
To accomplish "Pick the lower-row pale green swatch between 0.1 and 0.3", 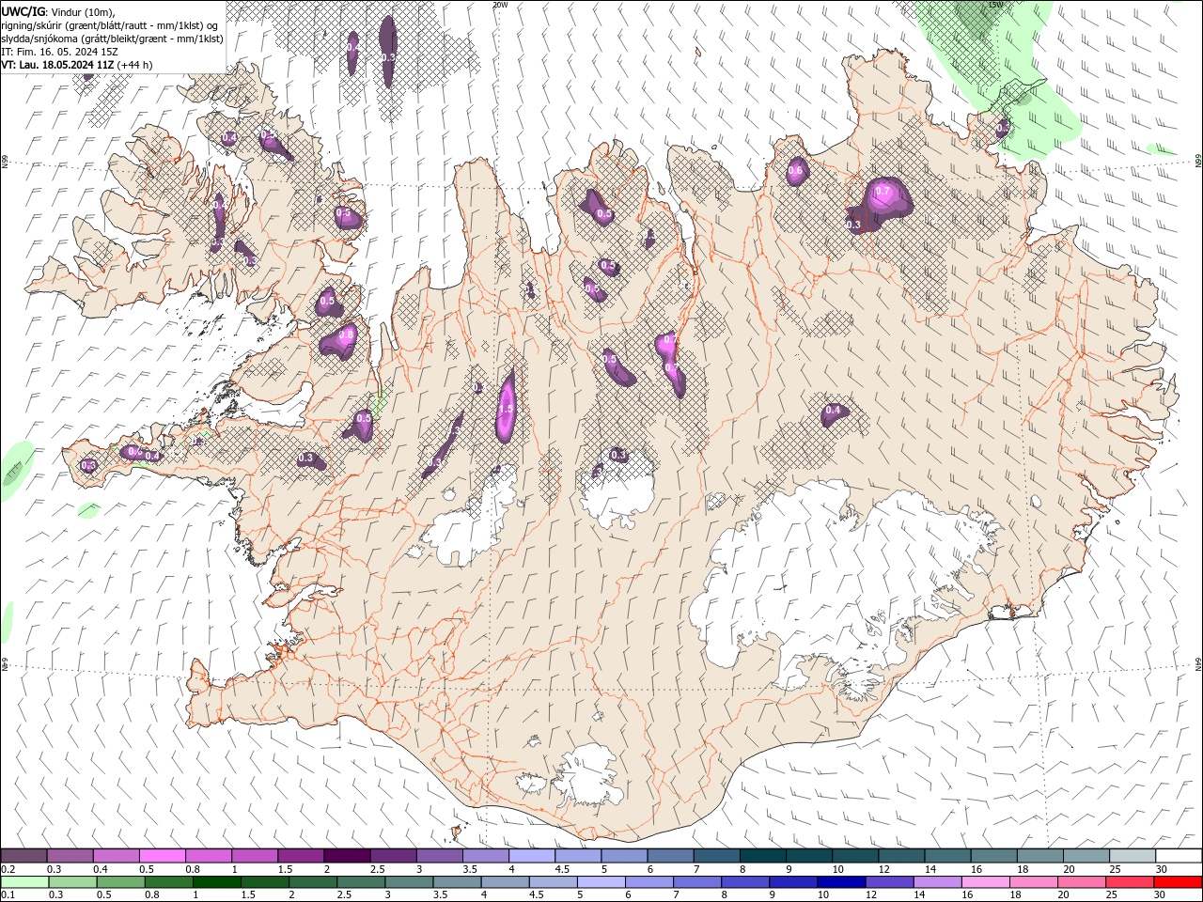I will [x=24, y=882].
